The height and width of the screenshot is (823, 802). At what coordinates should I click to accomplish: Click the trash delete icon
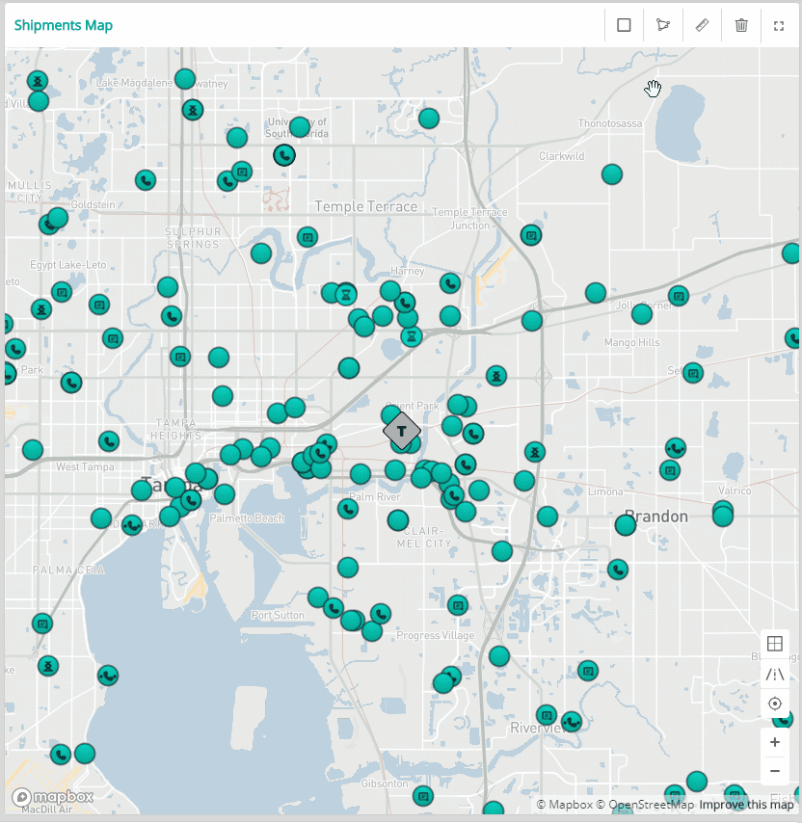tap(741, 25)
